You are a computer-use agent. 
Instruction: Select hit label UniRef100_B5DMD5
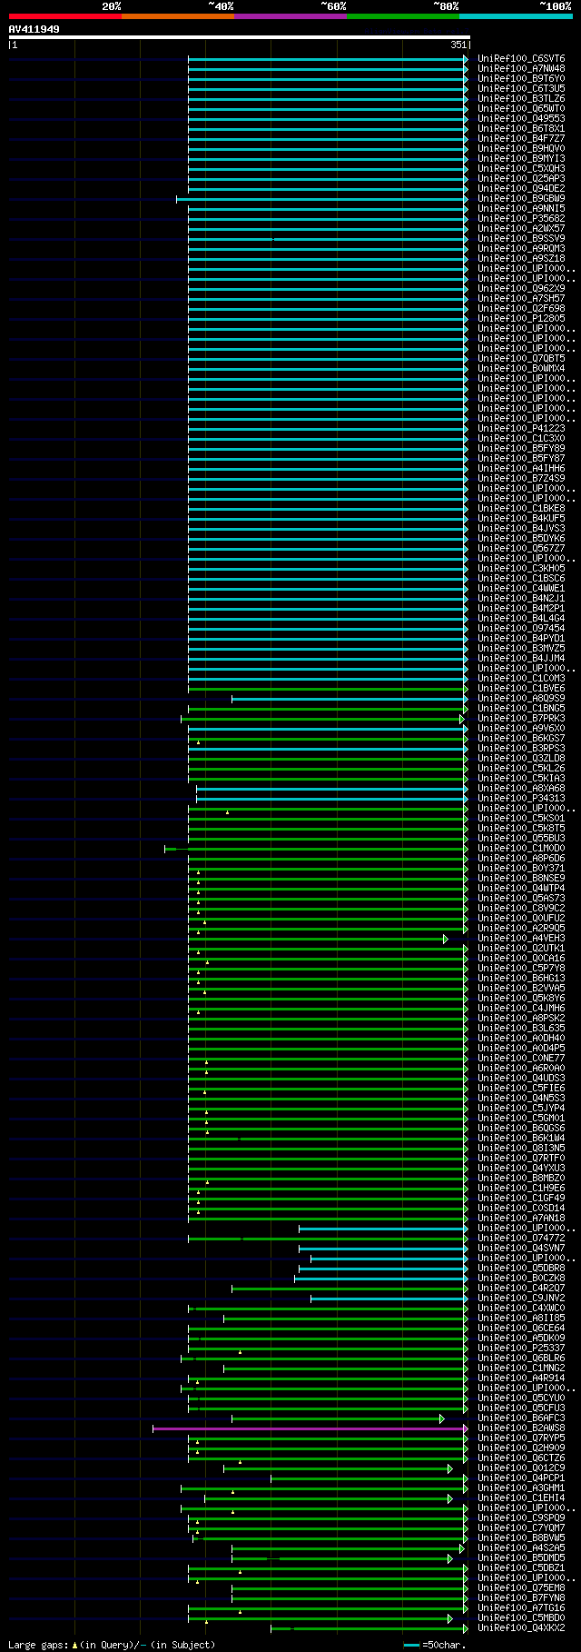click(x=521, y=1558)
